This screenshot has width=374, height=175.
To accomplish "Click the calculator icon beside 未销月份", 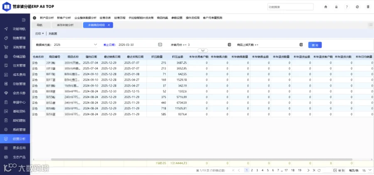I will point(229,45).
